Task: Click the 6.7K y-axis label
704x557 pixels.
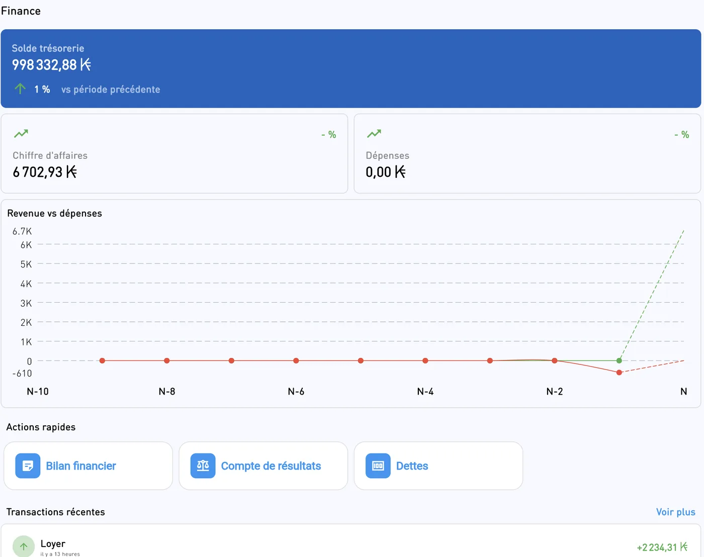Action: coord(22,231)
